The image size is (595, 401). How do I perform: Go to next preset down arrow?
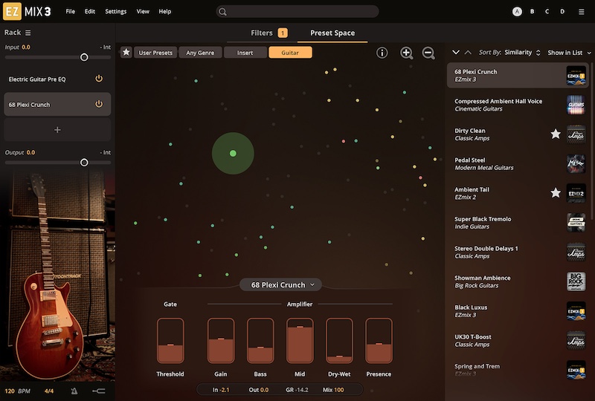(x=456, y=52)
